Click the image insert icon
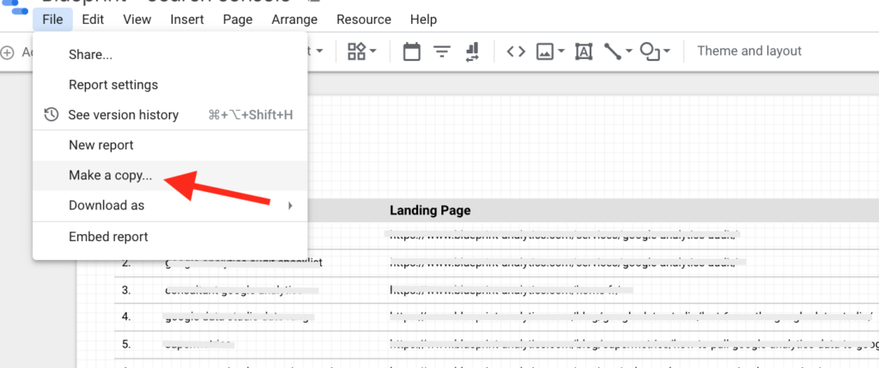This screenshot has height=368, width=879. point(544,51)
